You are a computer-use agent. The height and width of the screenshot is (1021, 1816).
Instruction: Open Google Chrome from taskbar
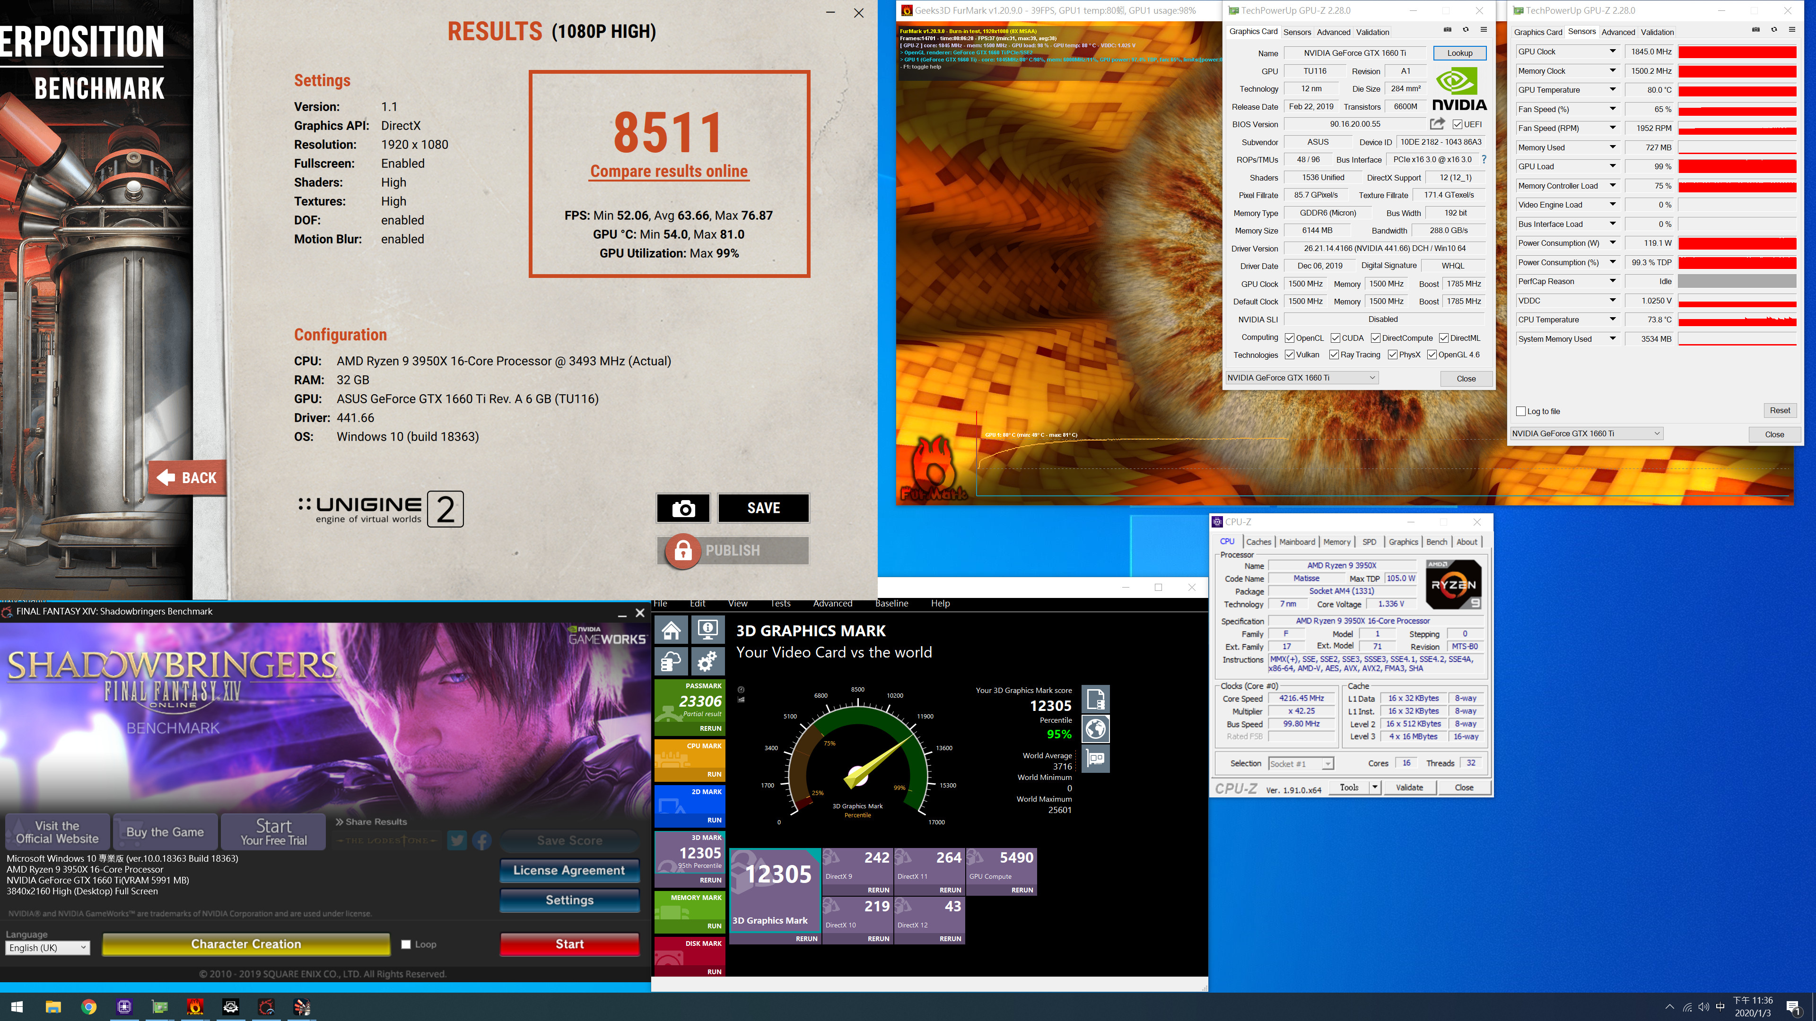pyautogui.click(x=89, y=1007)
